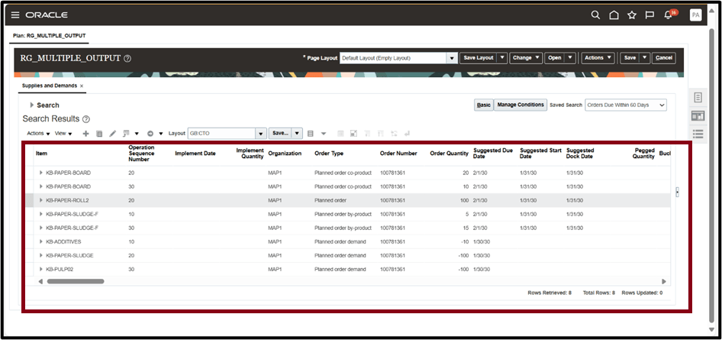Viewport: 722px width, 340px height.
Task: Click the Item column header
Action: coord(41,154)
